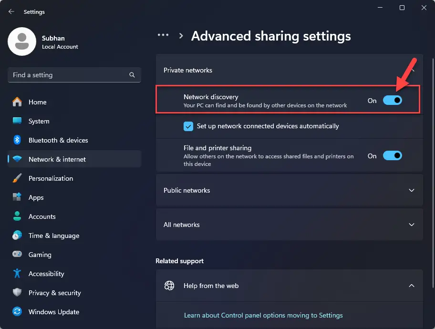435x329 pixels.
Task: Click the Home icon in sidebar
Action: coord(17,102)
